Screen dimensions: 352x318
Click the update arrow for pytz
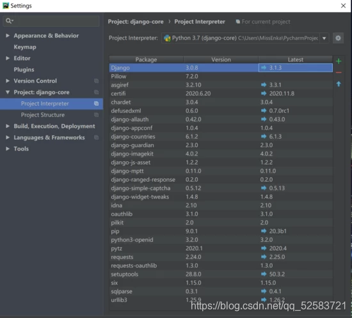(x=264, y=248)
